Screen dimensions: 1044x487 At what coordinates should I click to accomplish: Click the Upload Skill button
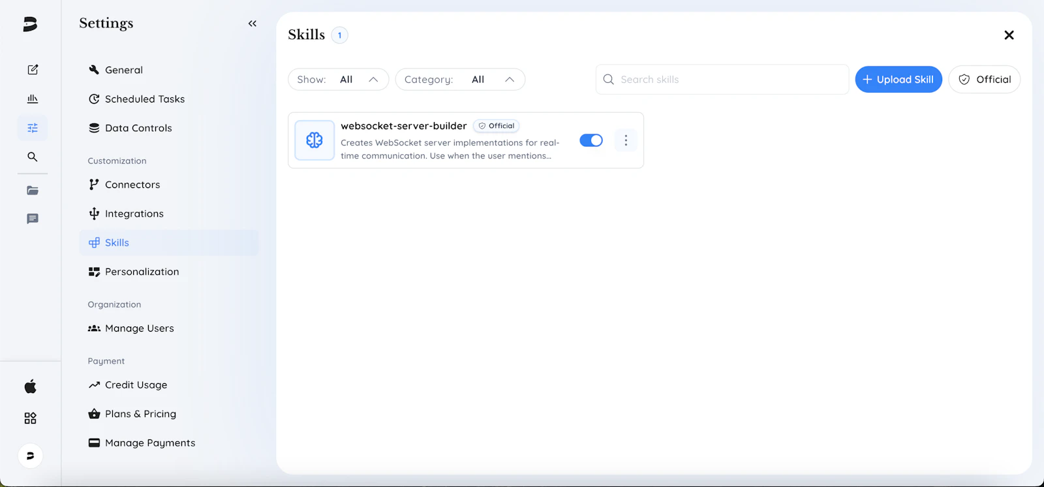[898, 80]
